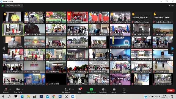The image size is (176, 99).
Task: Open the Participants panel
Action: 67,90
